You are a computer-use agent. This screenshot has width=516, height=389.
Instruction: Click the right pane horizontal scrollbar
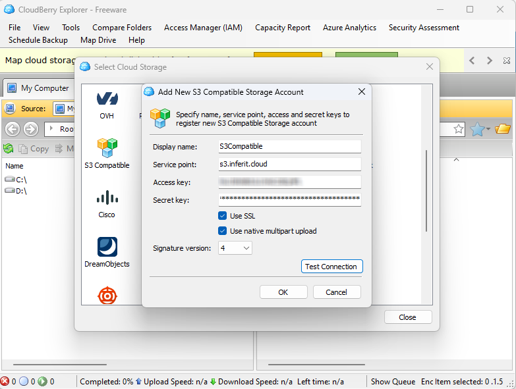[x=316, y=365]
